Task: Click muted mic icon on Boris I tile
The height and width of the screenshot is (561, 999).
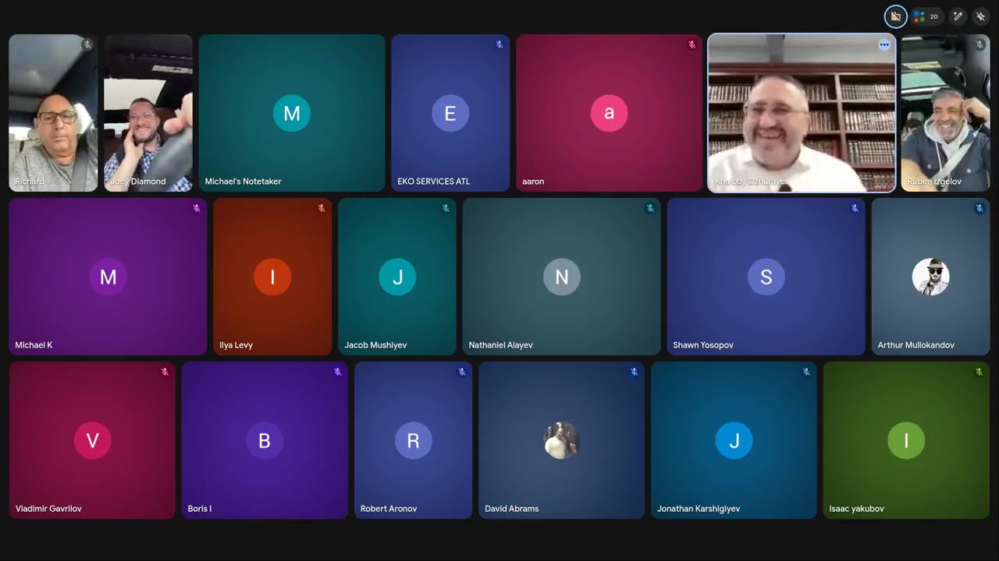Action: click(x=337, y=372)
